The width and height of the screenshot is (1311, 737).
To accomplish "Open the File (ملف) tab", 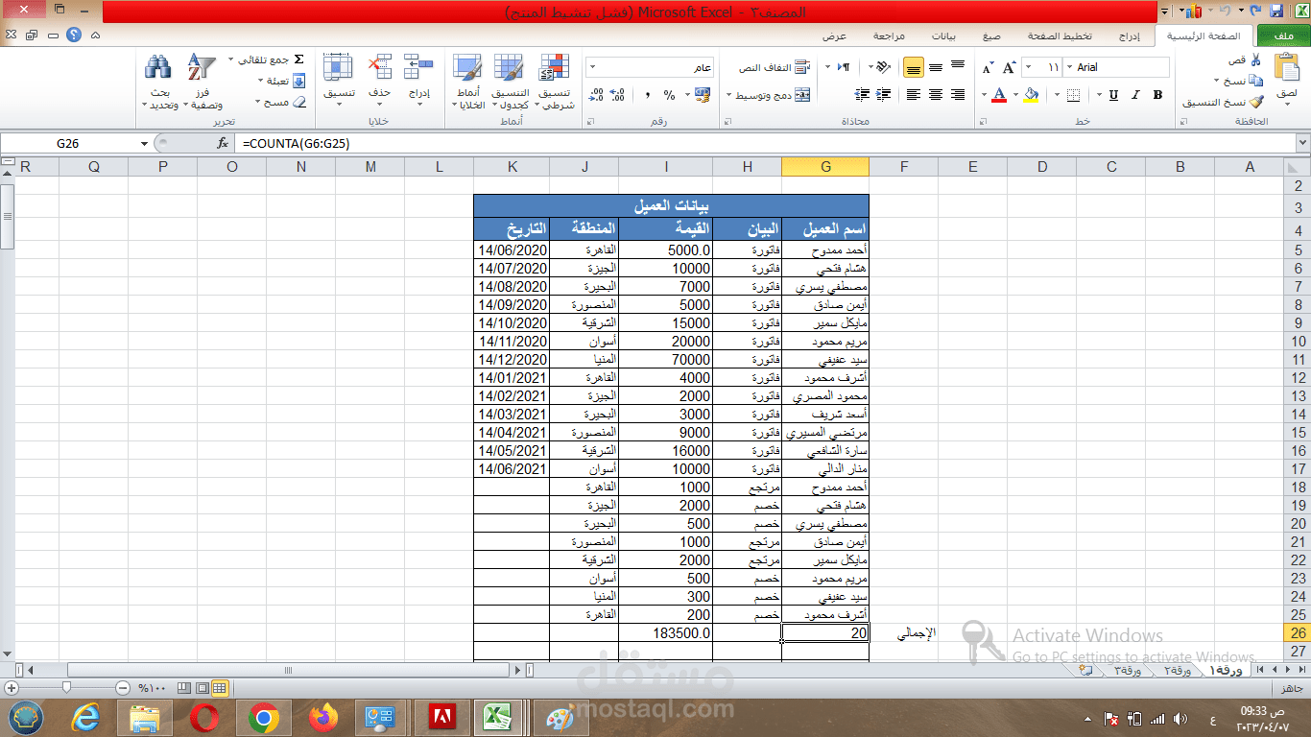I will [x=1281, y=36].
